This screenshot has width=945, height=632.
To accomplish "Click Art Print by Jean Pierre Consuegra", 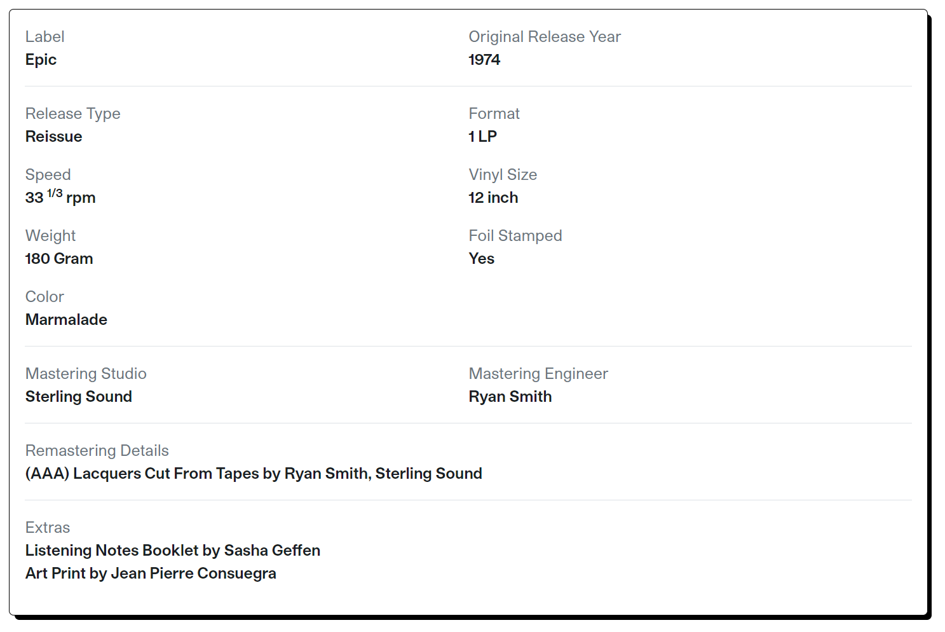I will coord(151,574).
